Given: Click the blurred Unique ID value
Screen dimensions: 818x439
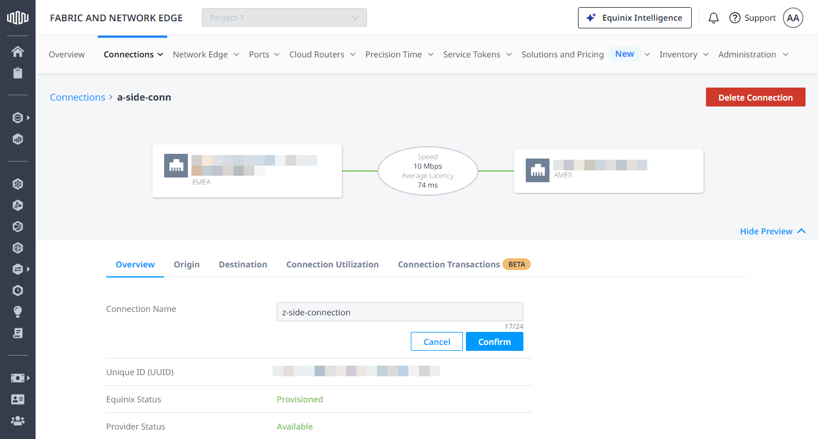Looking at the screenshot, I should tap(356, 371).
